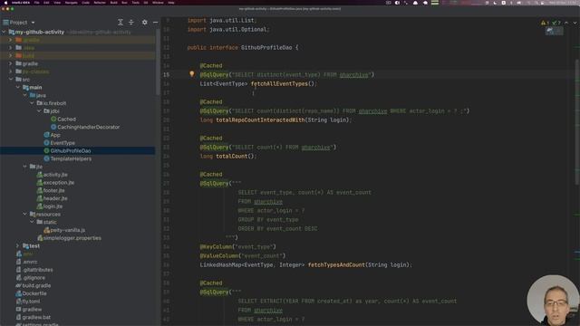Click the totalRepoCountInteractedWith method name
580x326 pixels.
coord(260,120)
